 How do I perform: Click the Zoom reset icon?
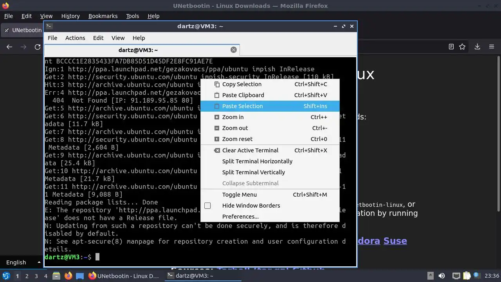coord(216,139)
